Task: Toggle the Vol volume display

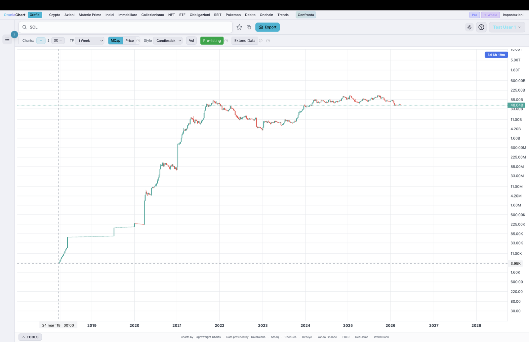Action: click(191, 41)
